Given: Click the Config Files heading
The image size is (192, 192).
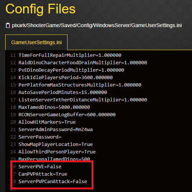Looking at the screenshot, I should pos(40,9).
